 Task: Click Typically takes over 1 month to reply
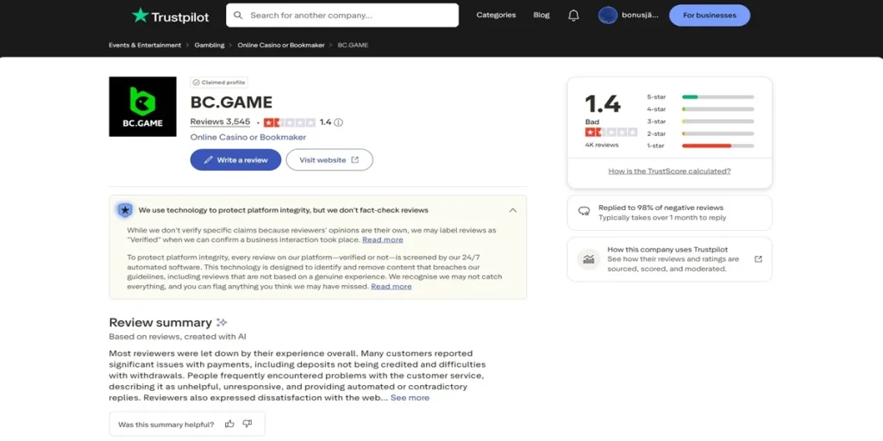662,218
